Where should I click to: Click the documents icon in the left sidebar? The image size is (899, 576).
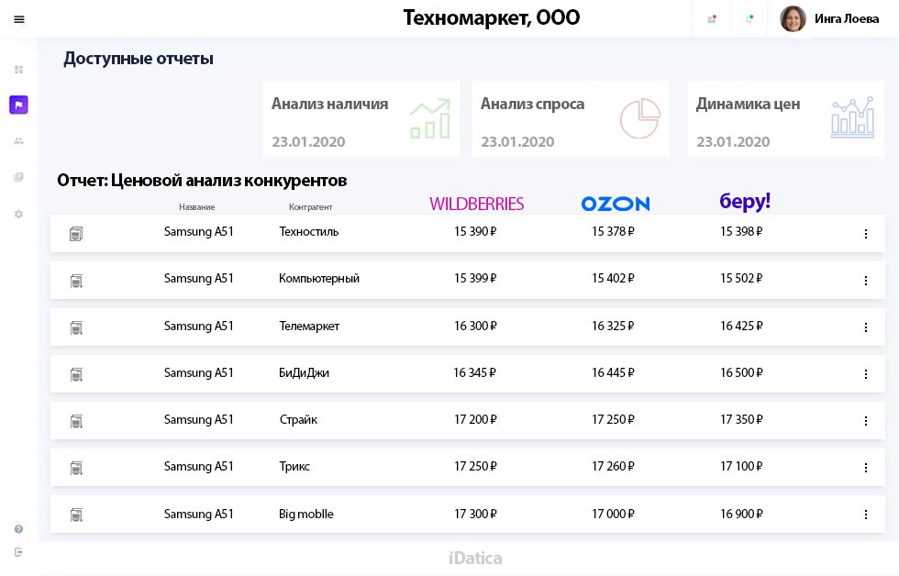click(x=18, y=177)
